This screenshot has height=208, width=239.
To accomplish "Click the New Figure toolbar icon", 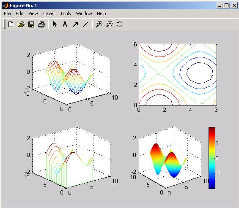I will [11, 24].
